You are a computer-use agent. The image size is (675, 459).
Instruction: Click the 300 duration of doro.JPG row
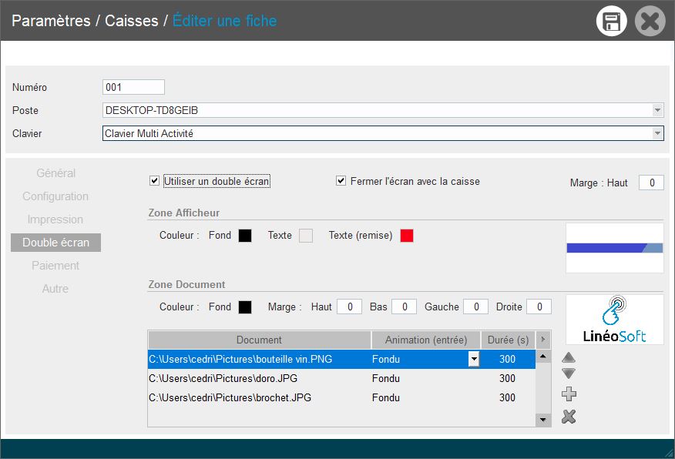508,379
